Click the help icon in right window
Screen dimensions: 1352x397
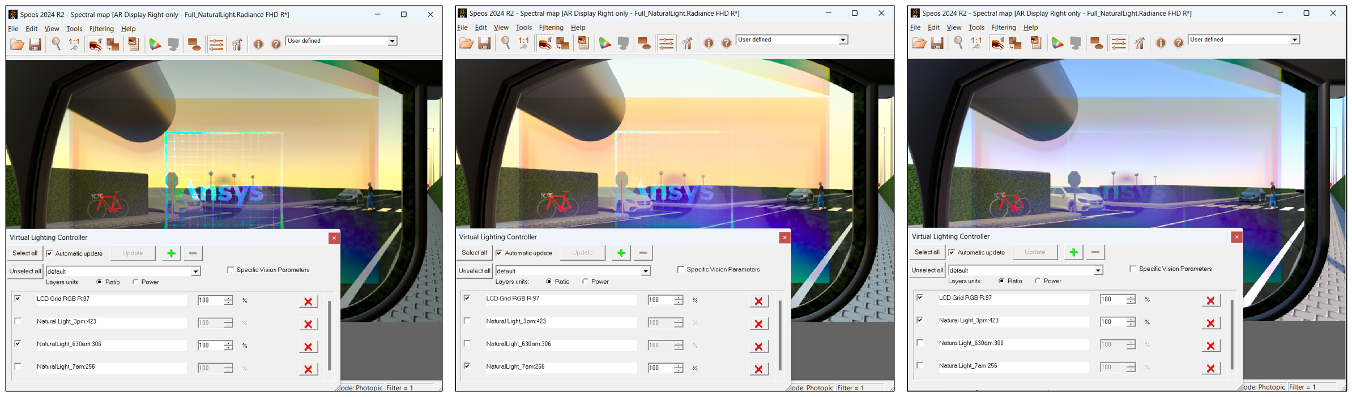coord(1178,44)
